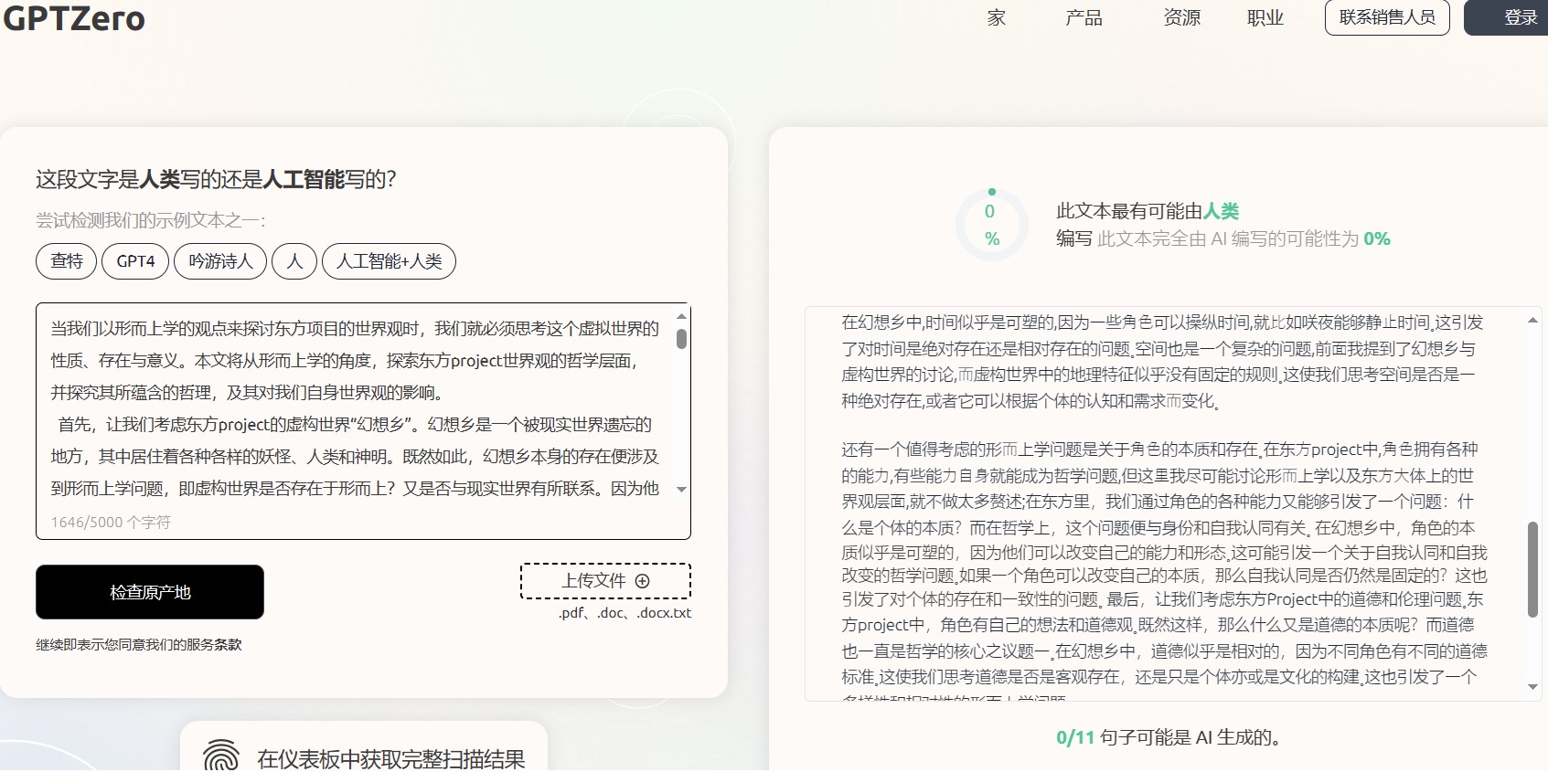Select the 查特 sample text chip
Image resolution: width=1548 pixels, height=772 pixels.
click(x=66, y=261)
